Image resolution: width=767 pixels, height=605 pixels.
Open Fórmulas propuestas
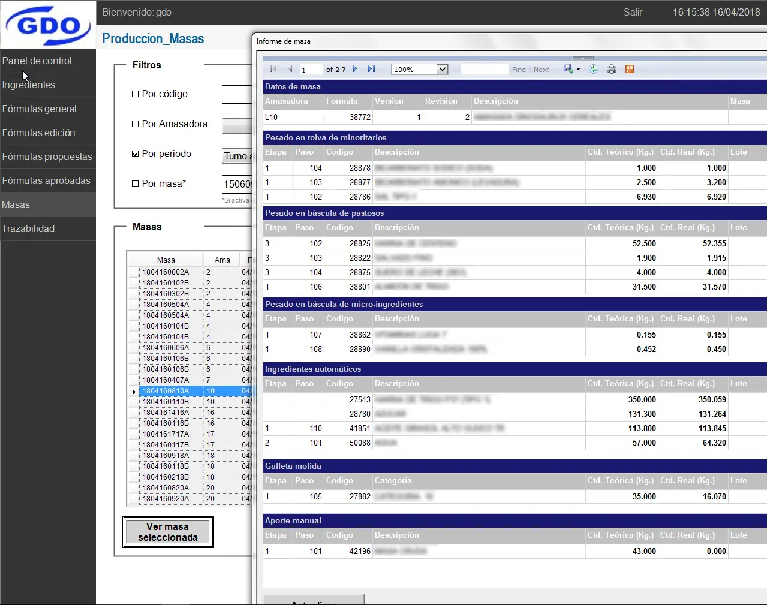48,156
